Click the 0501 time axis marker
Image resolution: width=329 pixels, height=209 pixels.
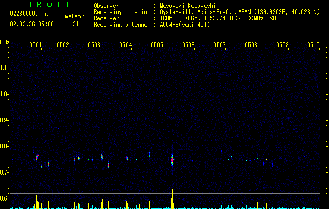[x=35, y=44]
